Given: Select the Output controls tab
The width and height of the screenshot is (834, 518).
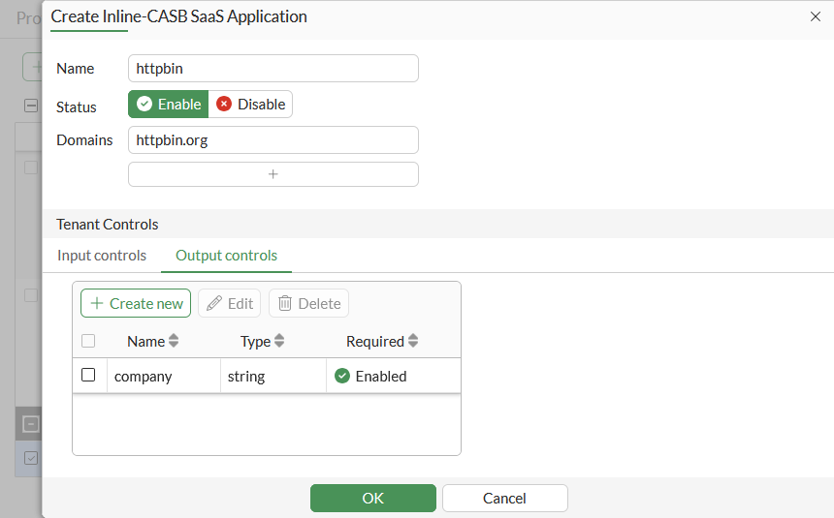Looking at the screenshot, I should tap(226, 256).
